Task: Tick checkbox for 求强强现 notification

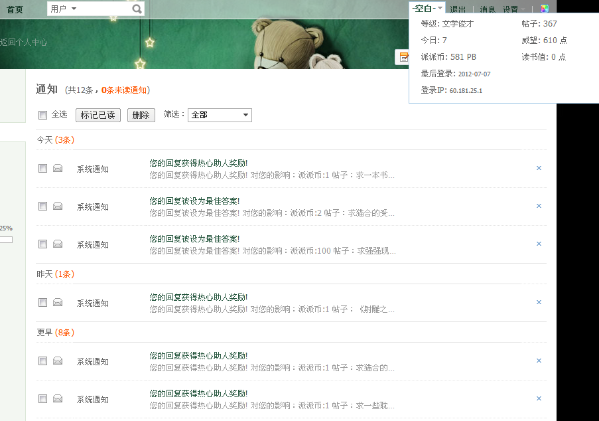Action: (x=42, y=244)
